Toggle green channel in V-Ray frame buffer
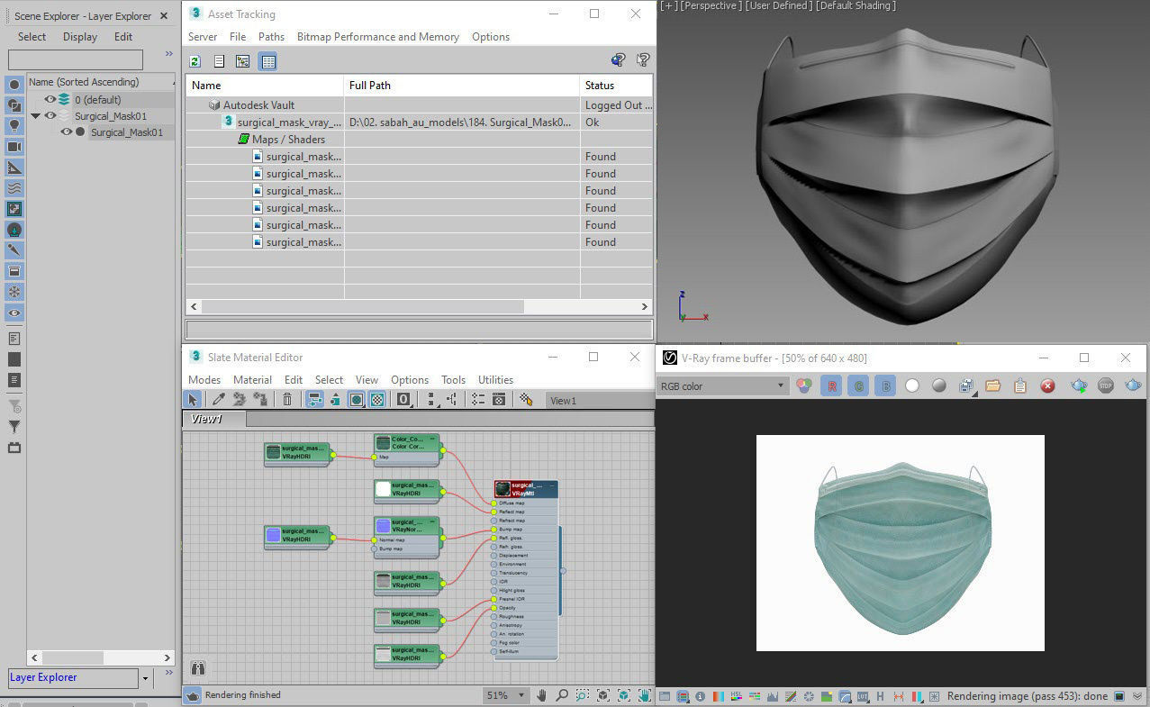This screenshot has width=1150, height=707. (859, 385)
